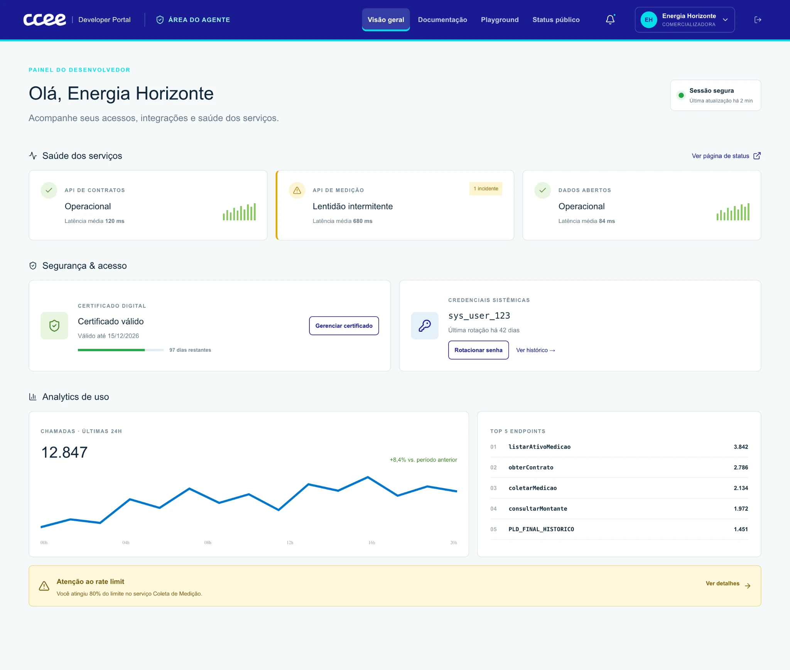The height and width of the screenshot is (670, 790).
Task: Click the sys_user_123 credential name
Action: (479, 316)
